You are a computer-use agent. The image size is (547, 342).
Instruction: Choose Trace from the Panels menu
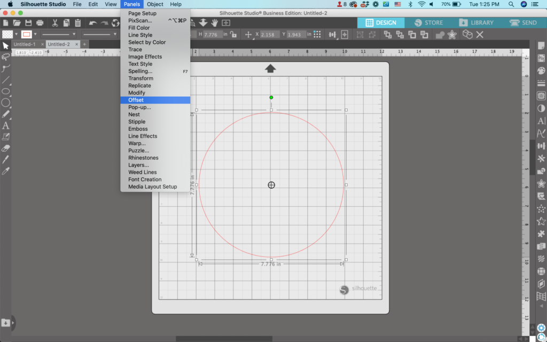click(x=155, y=50)
